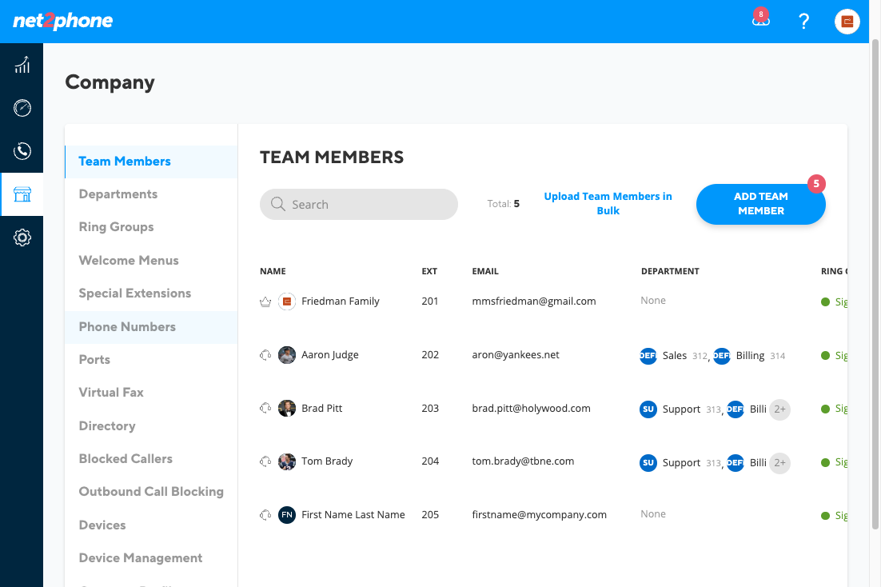Click headset icon beside First Name Last Name
Image resolution: width=881 pixels, height=587 pixels.
[x=265, y=515]
